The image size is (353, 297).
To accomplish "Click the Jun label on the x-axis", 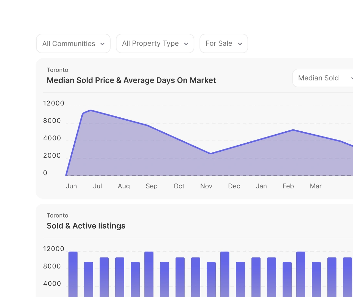I will [71, 186].
